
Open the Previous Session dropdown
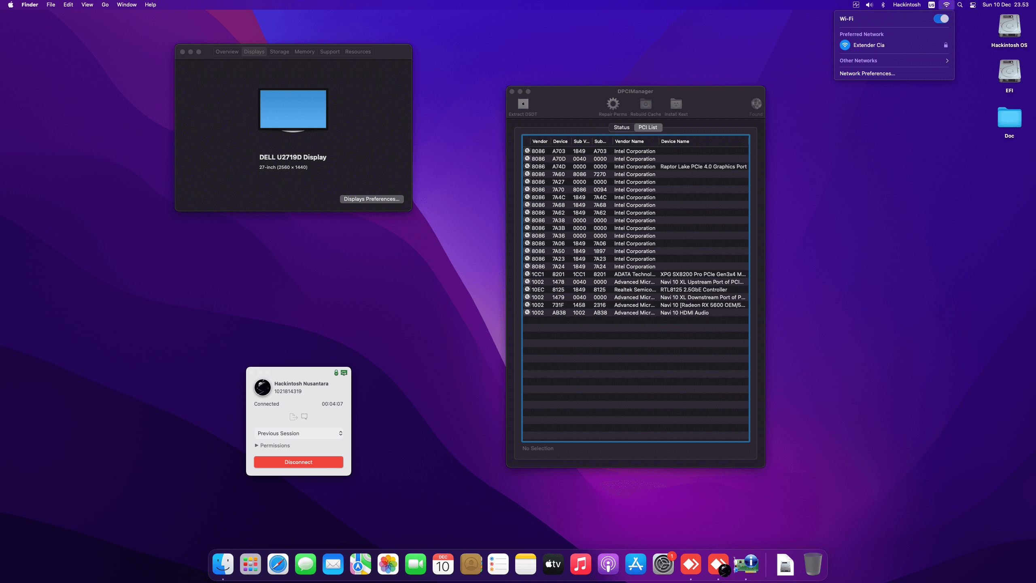pos(299,433)
